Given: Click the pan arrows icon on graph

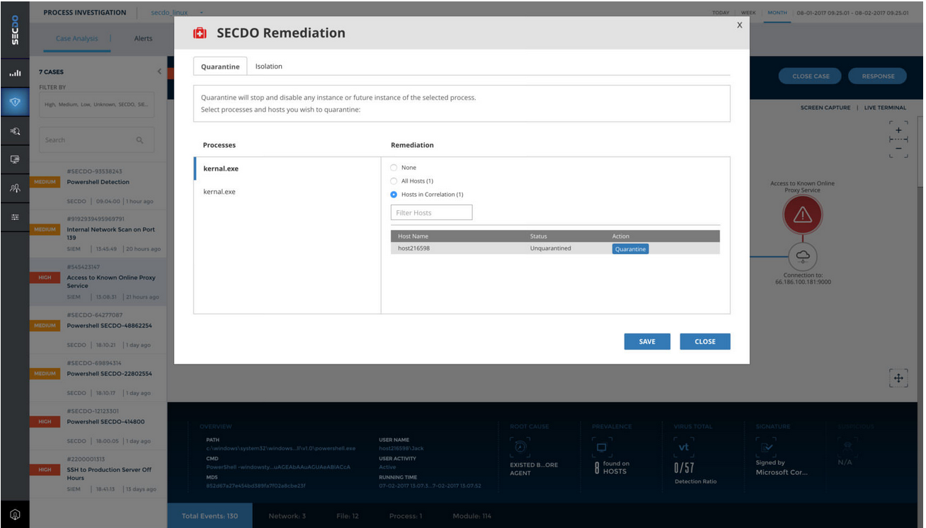Looking at the screenshot, I should click(x=898, y=378).
